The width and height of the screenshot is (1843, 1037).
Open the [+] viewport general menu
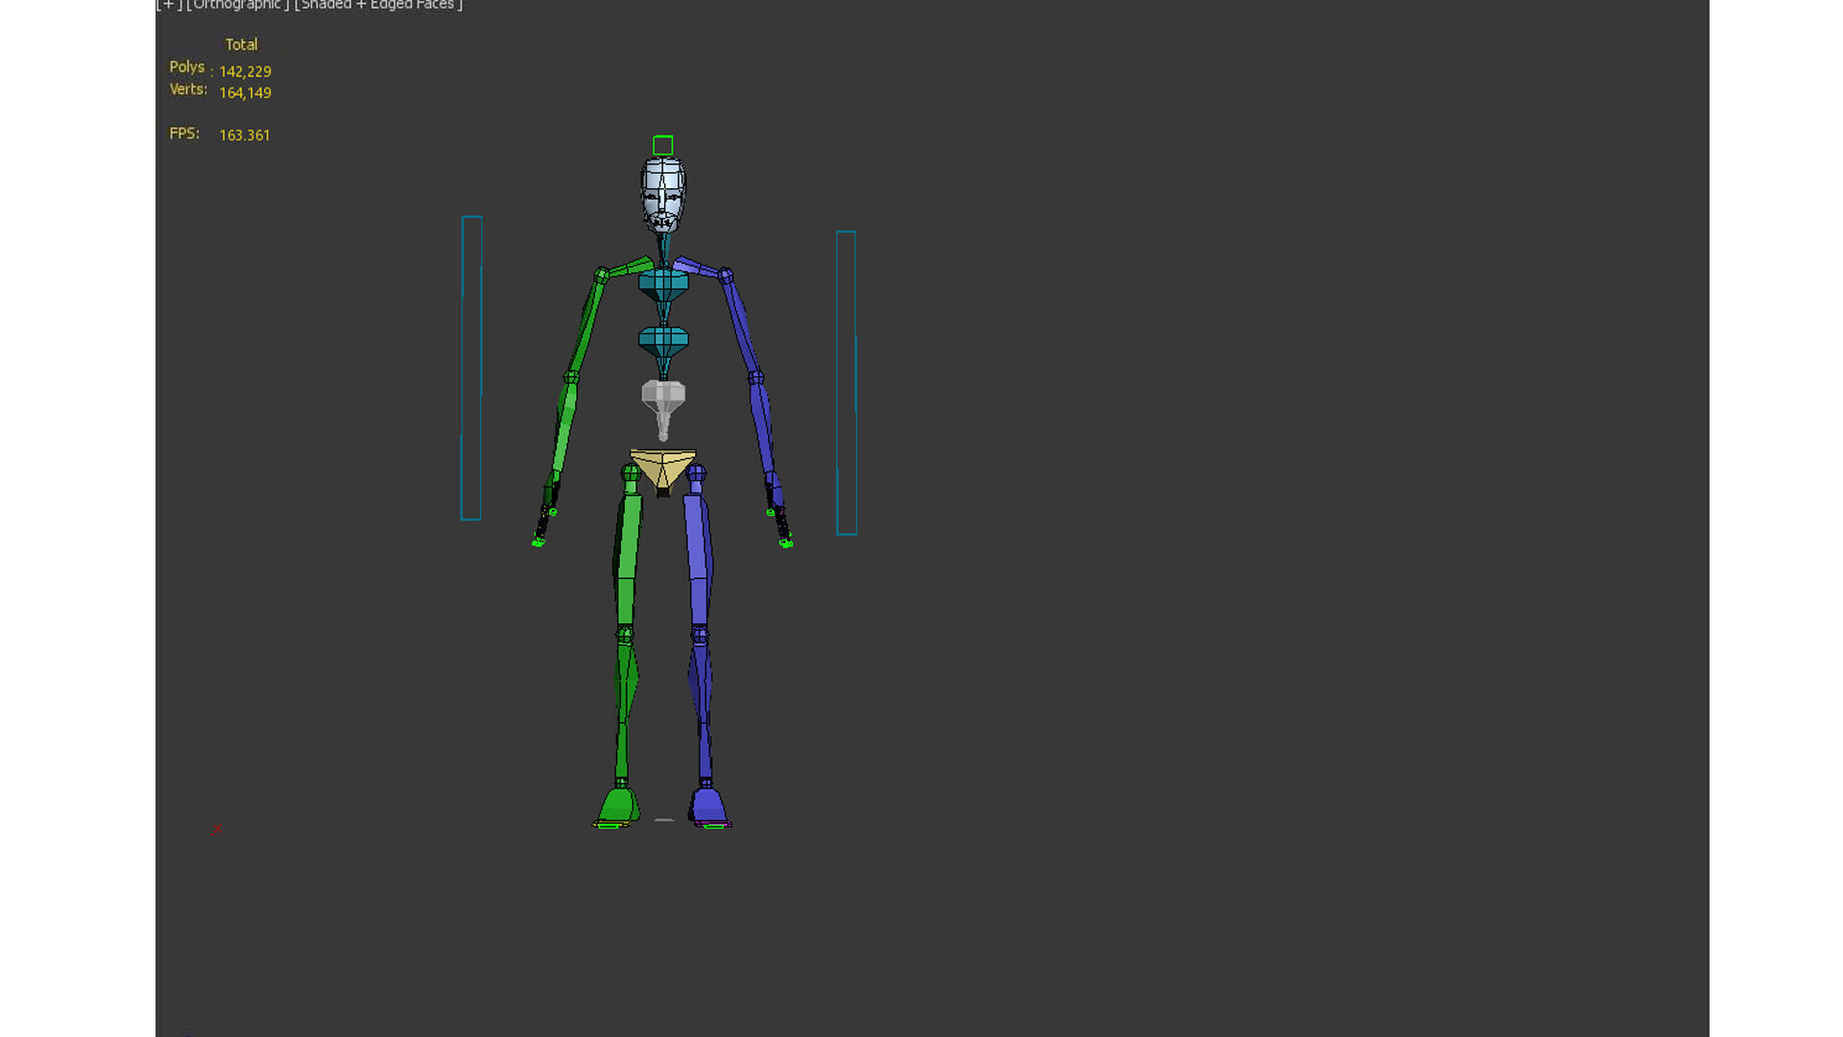[x=169, y=5]
